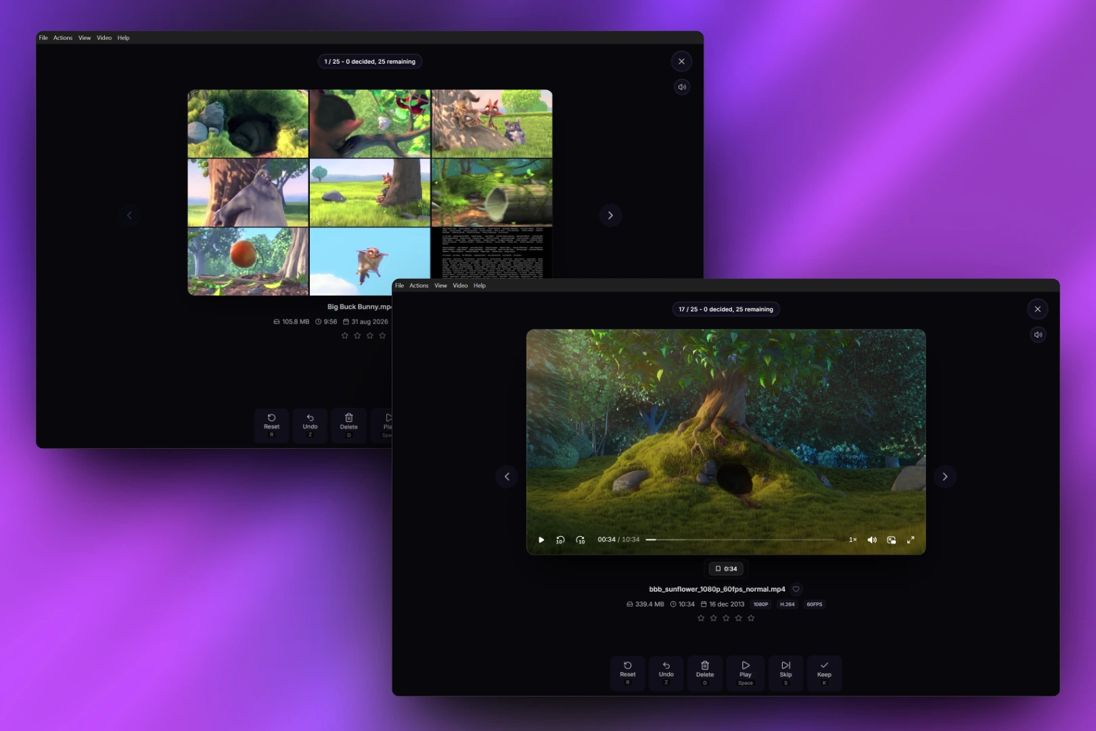Screen dimensions: 1096x731
Task: Toggle sound icon in front window
Action: (x=1038, y=334)
